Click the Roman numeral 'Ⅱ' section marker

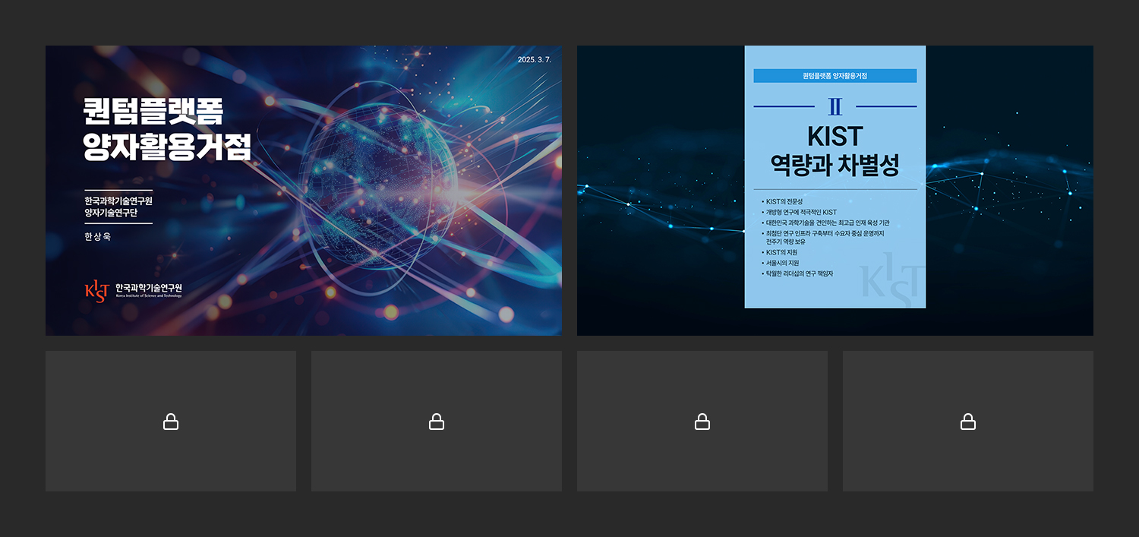pyautogui.click(x=835, y=107)
